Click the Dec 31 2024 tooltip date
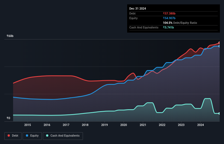 [138, 8]
